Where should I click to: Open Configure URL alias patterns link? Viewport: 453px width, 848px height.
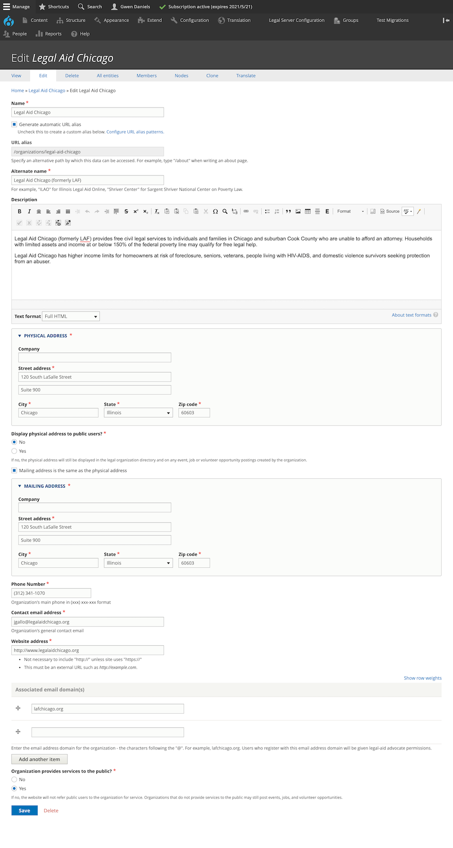click(135, 132)
